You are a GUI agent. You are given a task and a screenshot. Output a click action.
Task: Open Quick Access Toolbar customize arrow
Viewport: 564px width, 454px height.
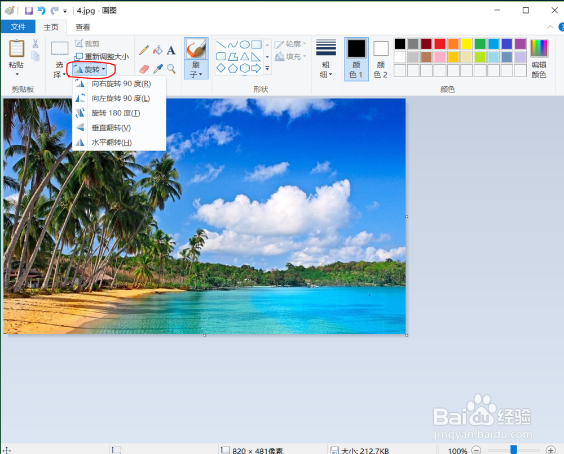click(65, 11)
